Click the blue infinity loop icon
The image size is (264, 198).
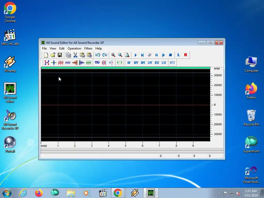click(97, 63)
